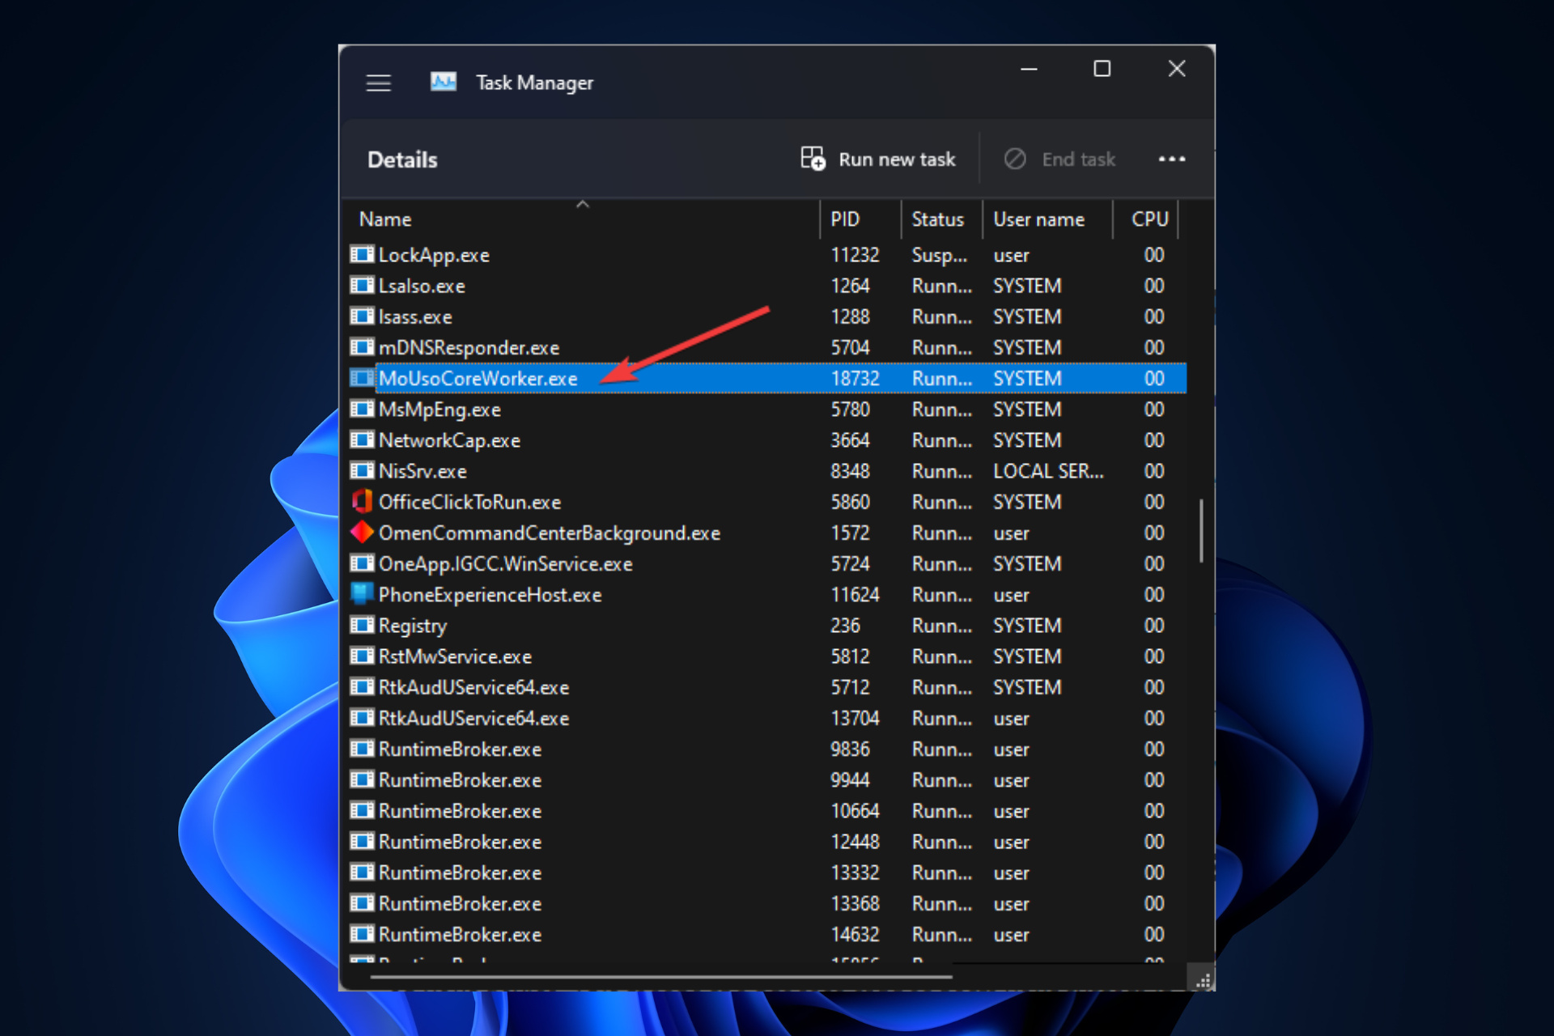Click the resize grip icon at window corner

tap(1204, 981)
